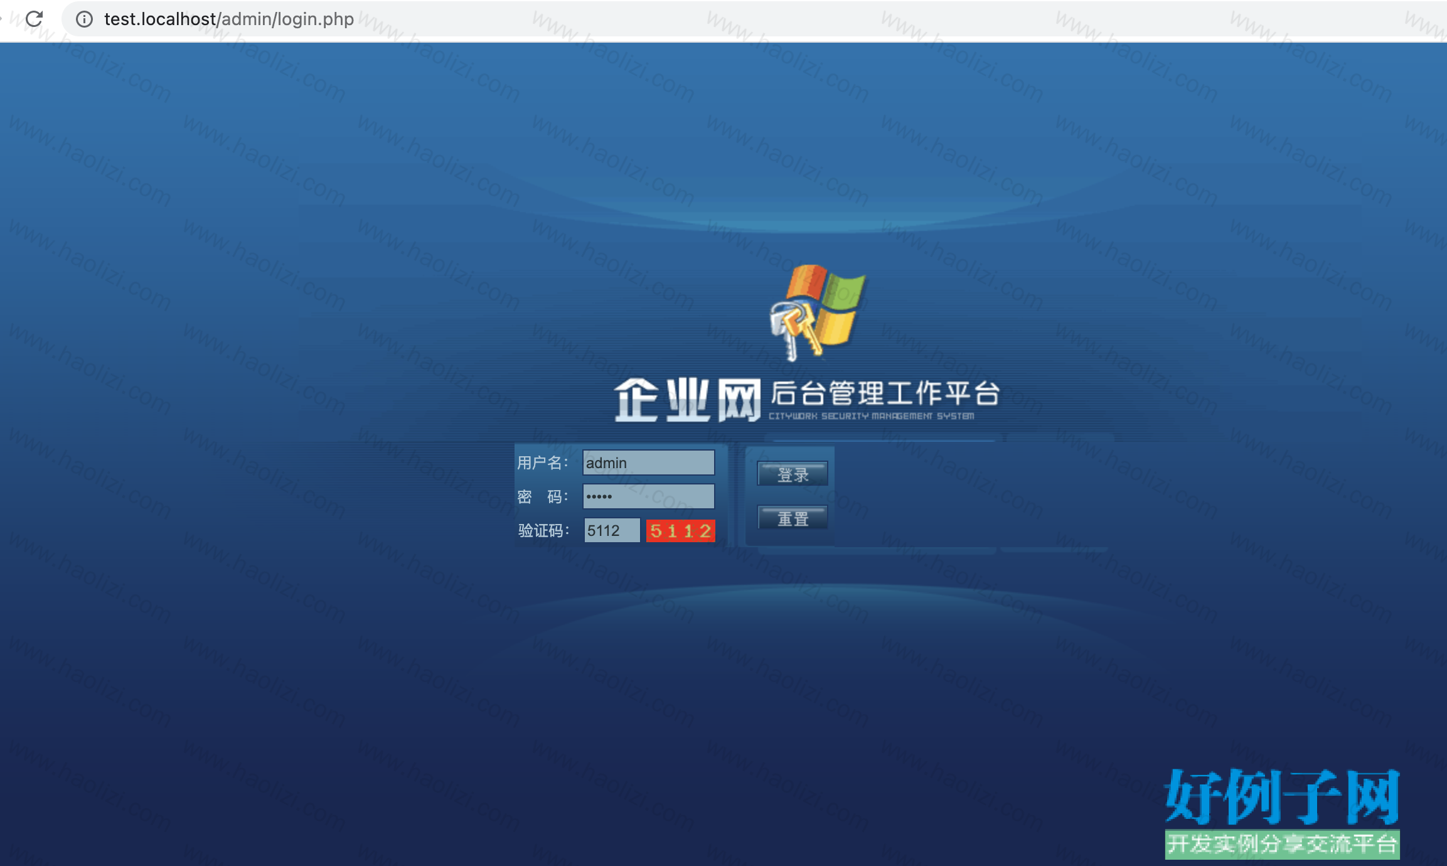This screenshot has width=1447, height=866.
Task: View site info icon in address bar
Action: [85, 19]
